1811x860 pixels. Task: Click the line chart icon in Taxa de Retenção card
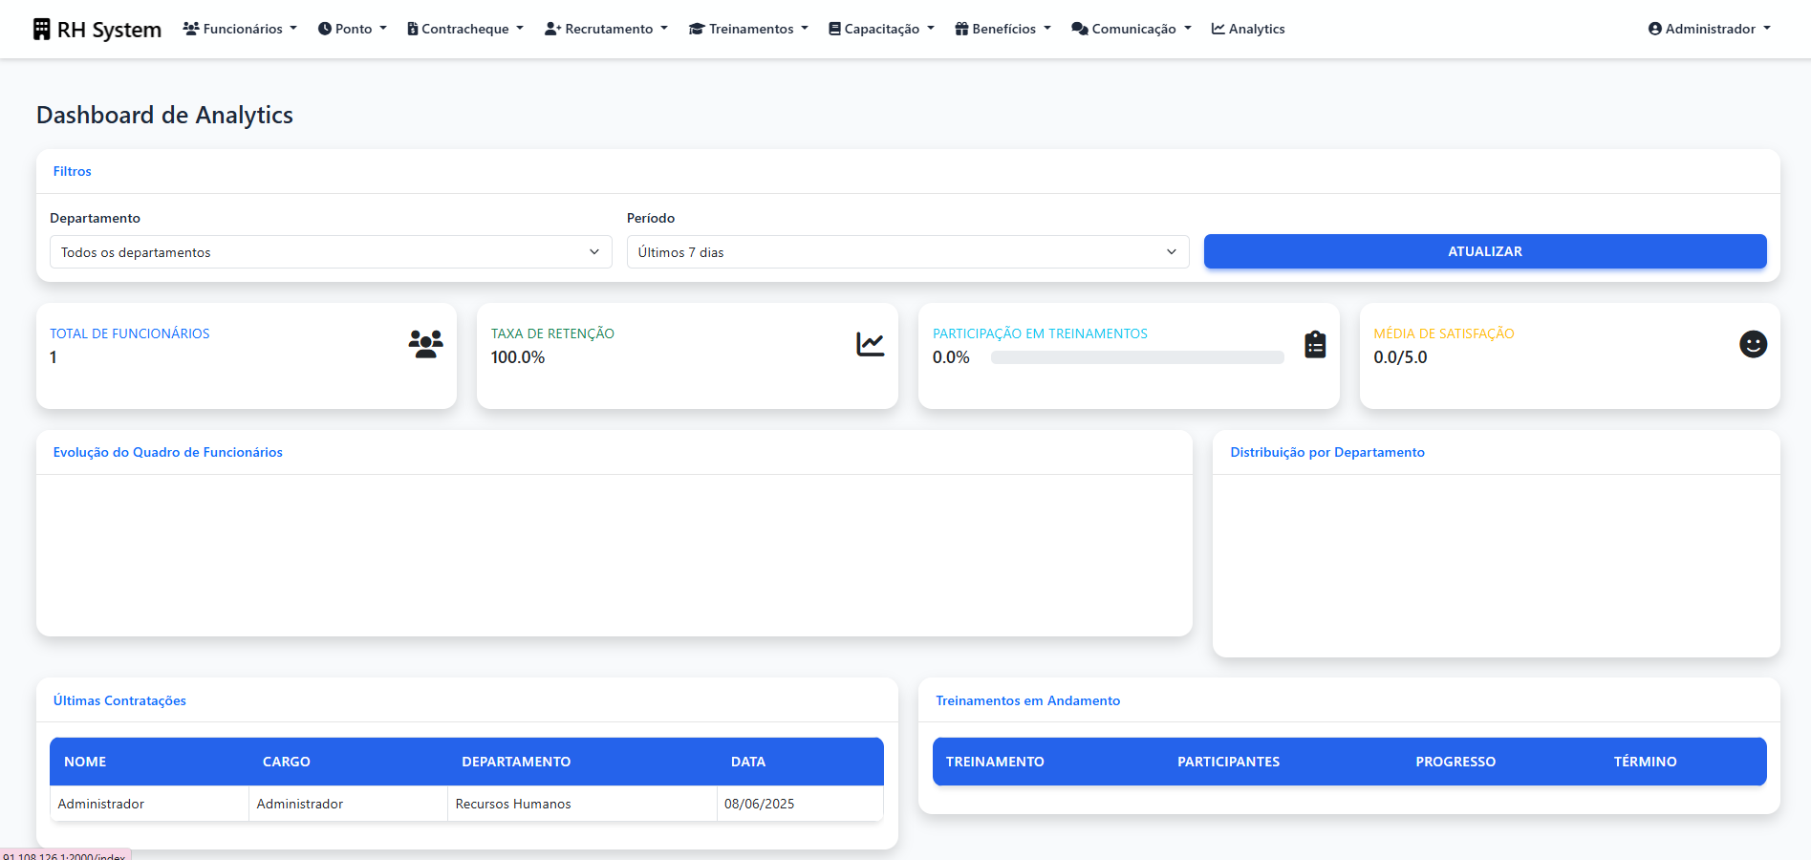870,344
